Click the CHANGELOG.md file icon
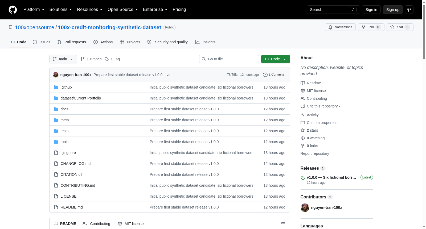Viewport: 426px width, 229px height. click(x=56, y=164)
